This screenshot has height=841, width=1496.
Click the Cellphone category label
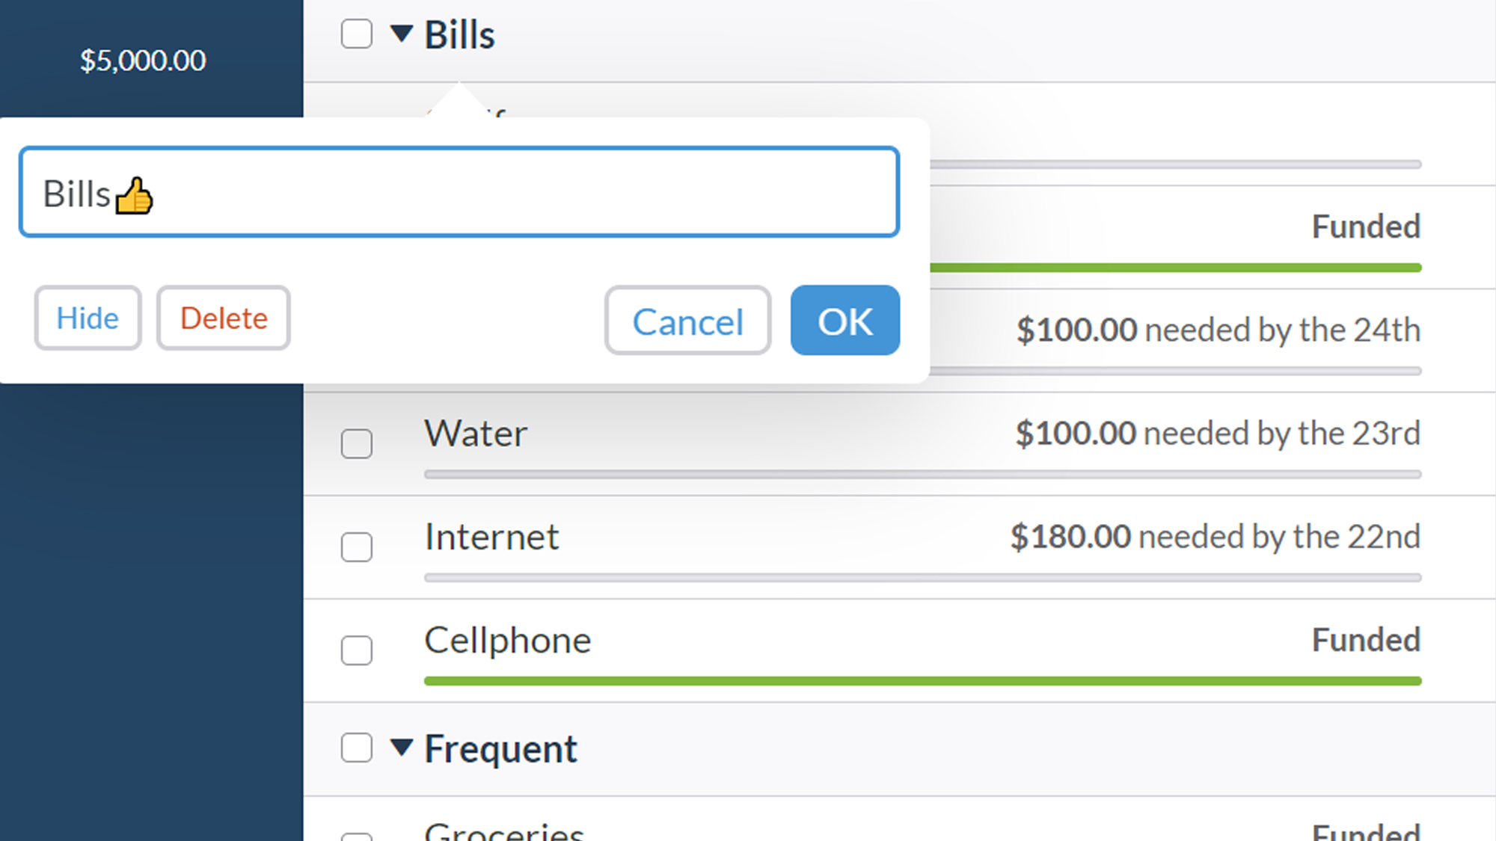click(x=507, y=641)
